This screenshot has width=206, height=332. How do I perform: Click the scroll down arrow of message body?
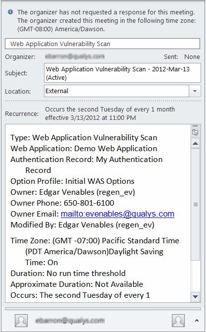[x=196, y=297]
